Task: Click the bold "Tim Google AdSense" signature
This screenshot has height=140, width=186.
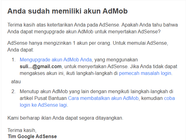Action: (x=32, y=136)
